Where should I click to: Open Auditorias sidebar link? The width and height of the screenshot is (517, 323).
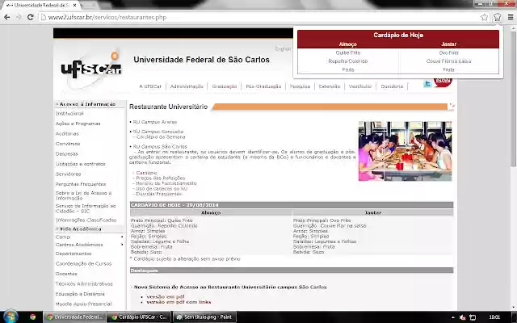[67, 134]
